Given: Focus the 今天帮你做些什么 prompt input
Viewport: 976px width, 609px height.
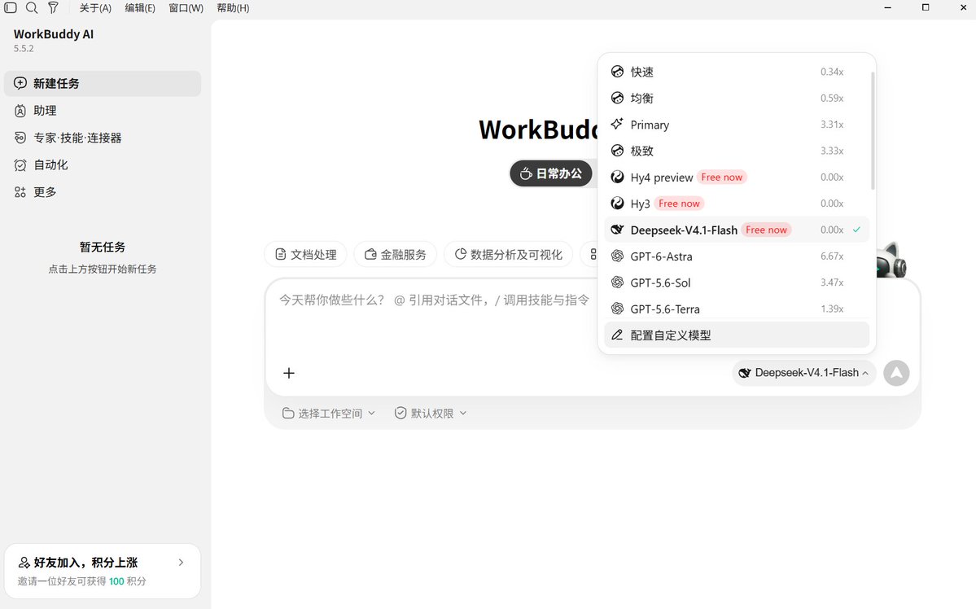Looking at the screenshot, I should click(x=435, y=300).
